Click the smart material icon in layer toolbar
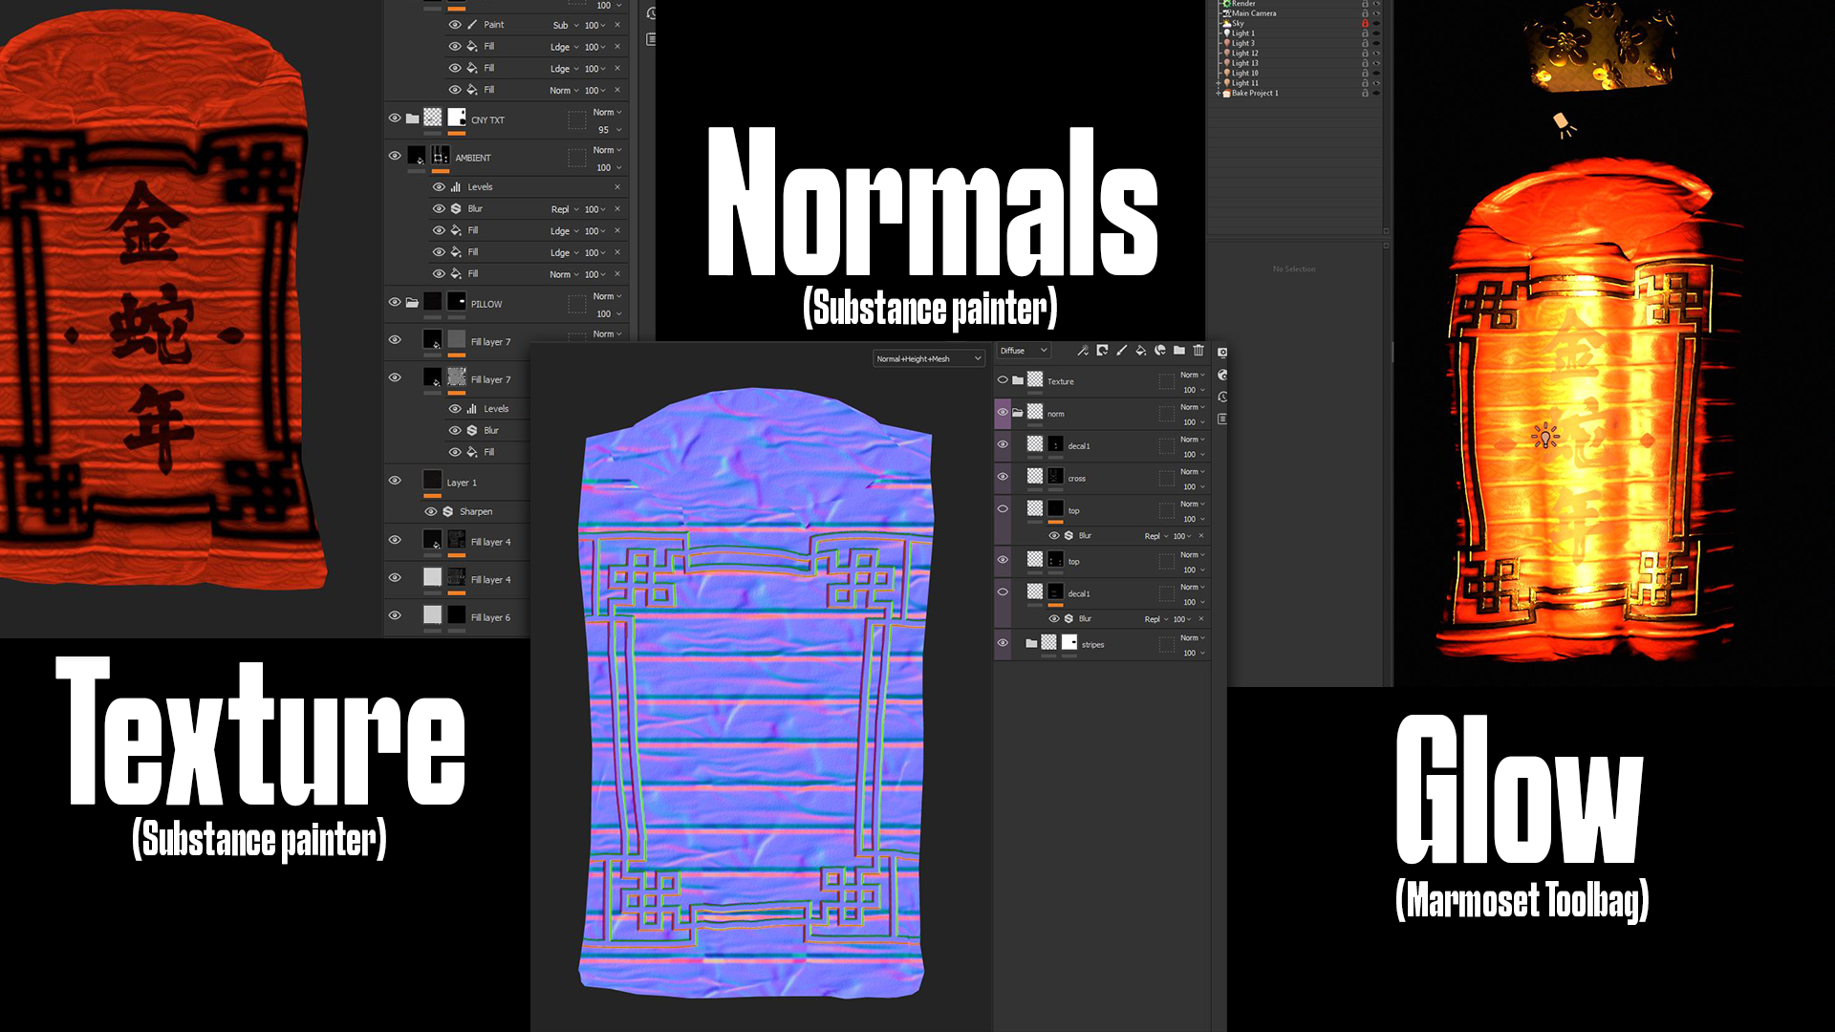The width and height of the screenshot is (1835, 1032). (x=1160, y=351)
